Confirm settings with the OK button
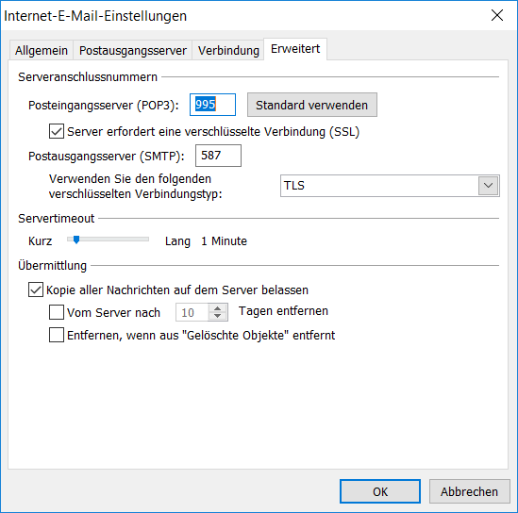This screenshot has height=513, width=518. [380, 491]
